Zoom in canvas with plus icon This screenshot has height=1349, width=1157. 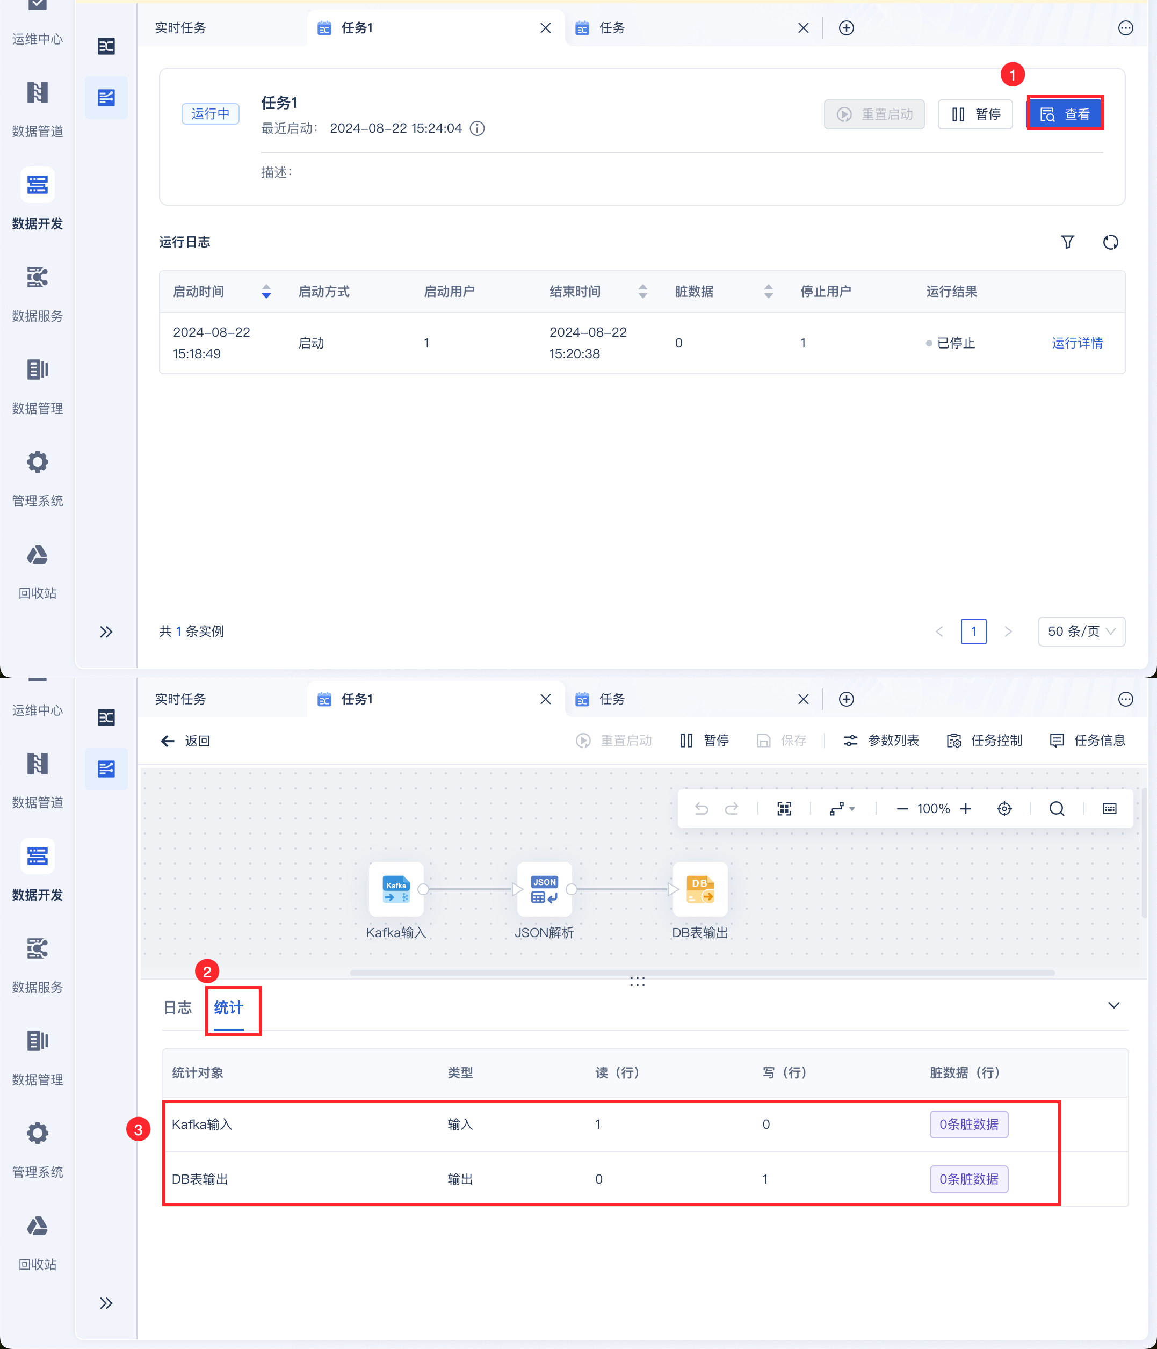tap(966, 809)
